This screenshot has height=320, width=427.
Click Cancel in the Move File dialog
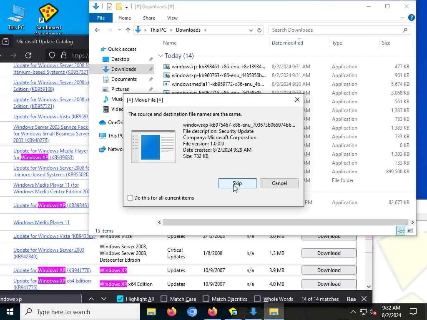279,183
